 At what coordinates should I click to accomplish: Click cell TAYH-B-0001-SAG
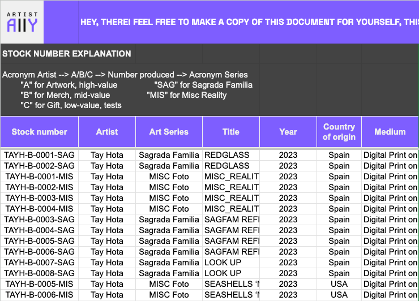pos(39,155)
